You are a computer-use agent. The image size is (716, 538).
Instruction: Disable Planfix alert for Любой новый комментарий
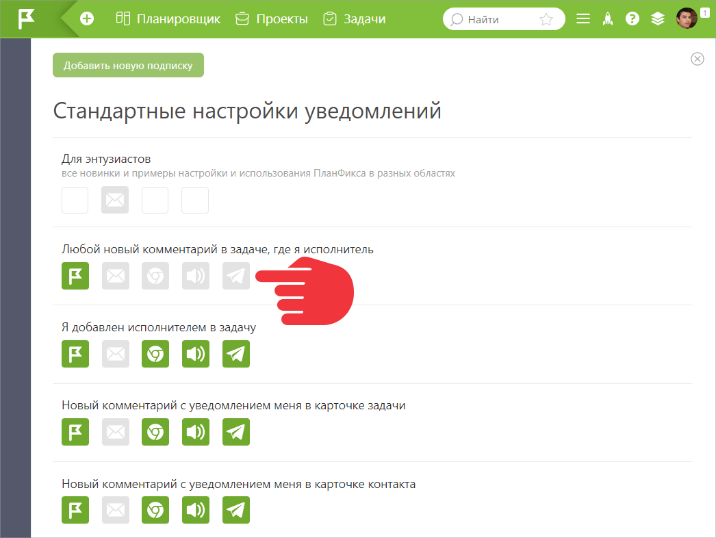(75, 276)
